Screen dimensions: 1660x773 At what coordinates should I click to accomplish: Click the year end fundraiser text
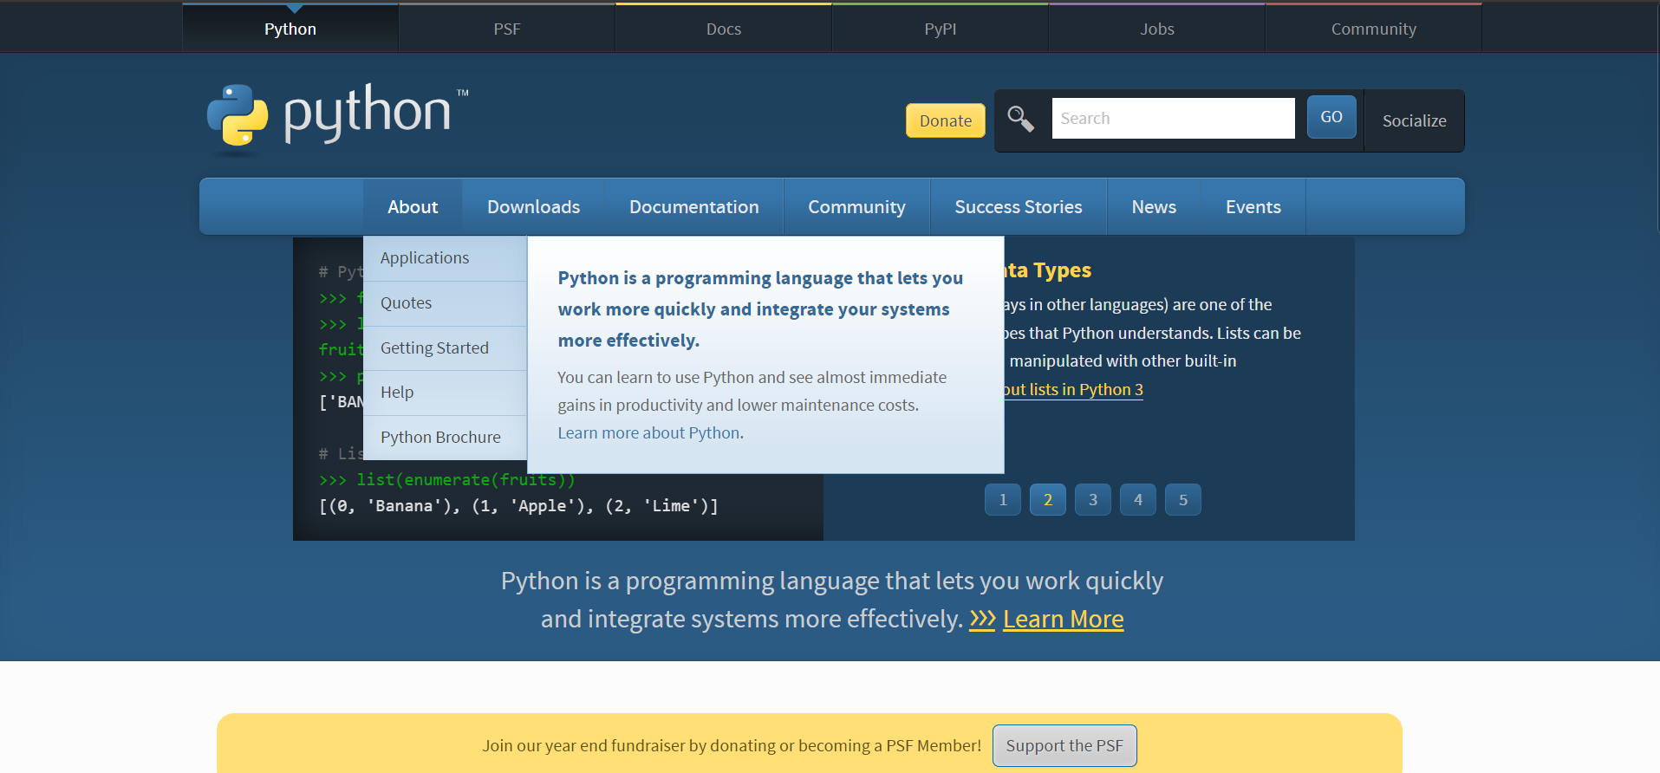pos(732,746)
